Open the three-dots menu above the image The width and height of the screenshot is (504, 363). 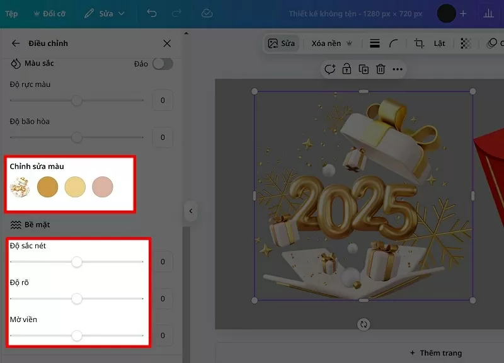(396, 69)
